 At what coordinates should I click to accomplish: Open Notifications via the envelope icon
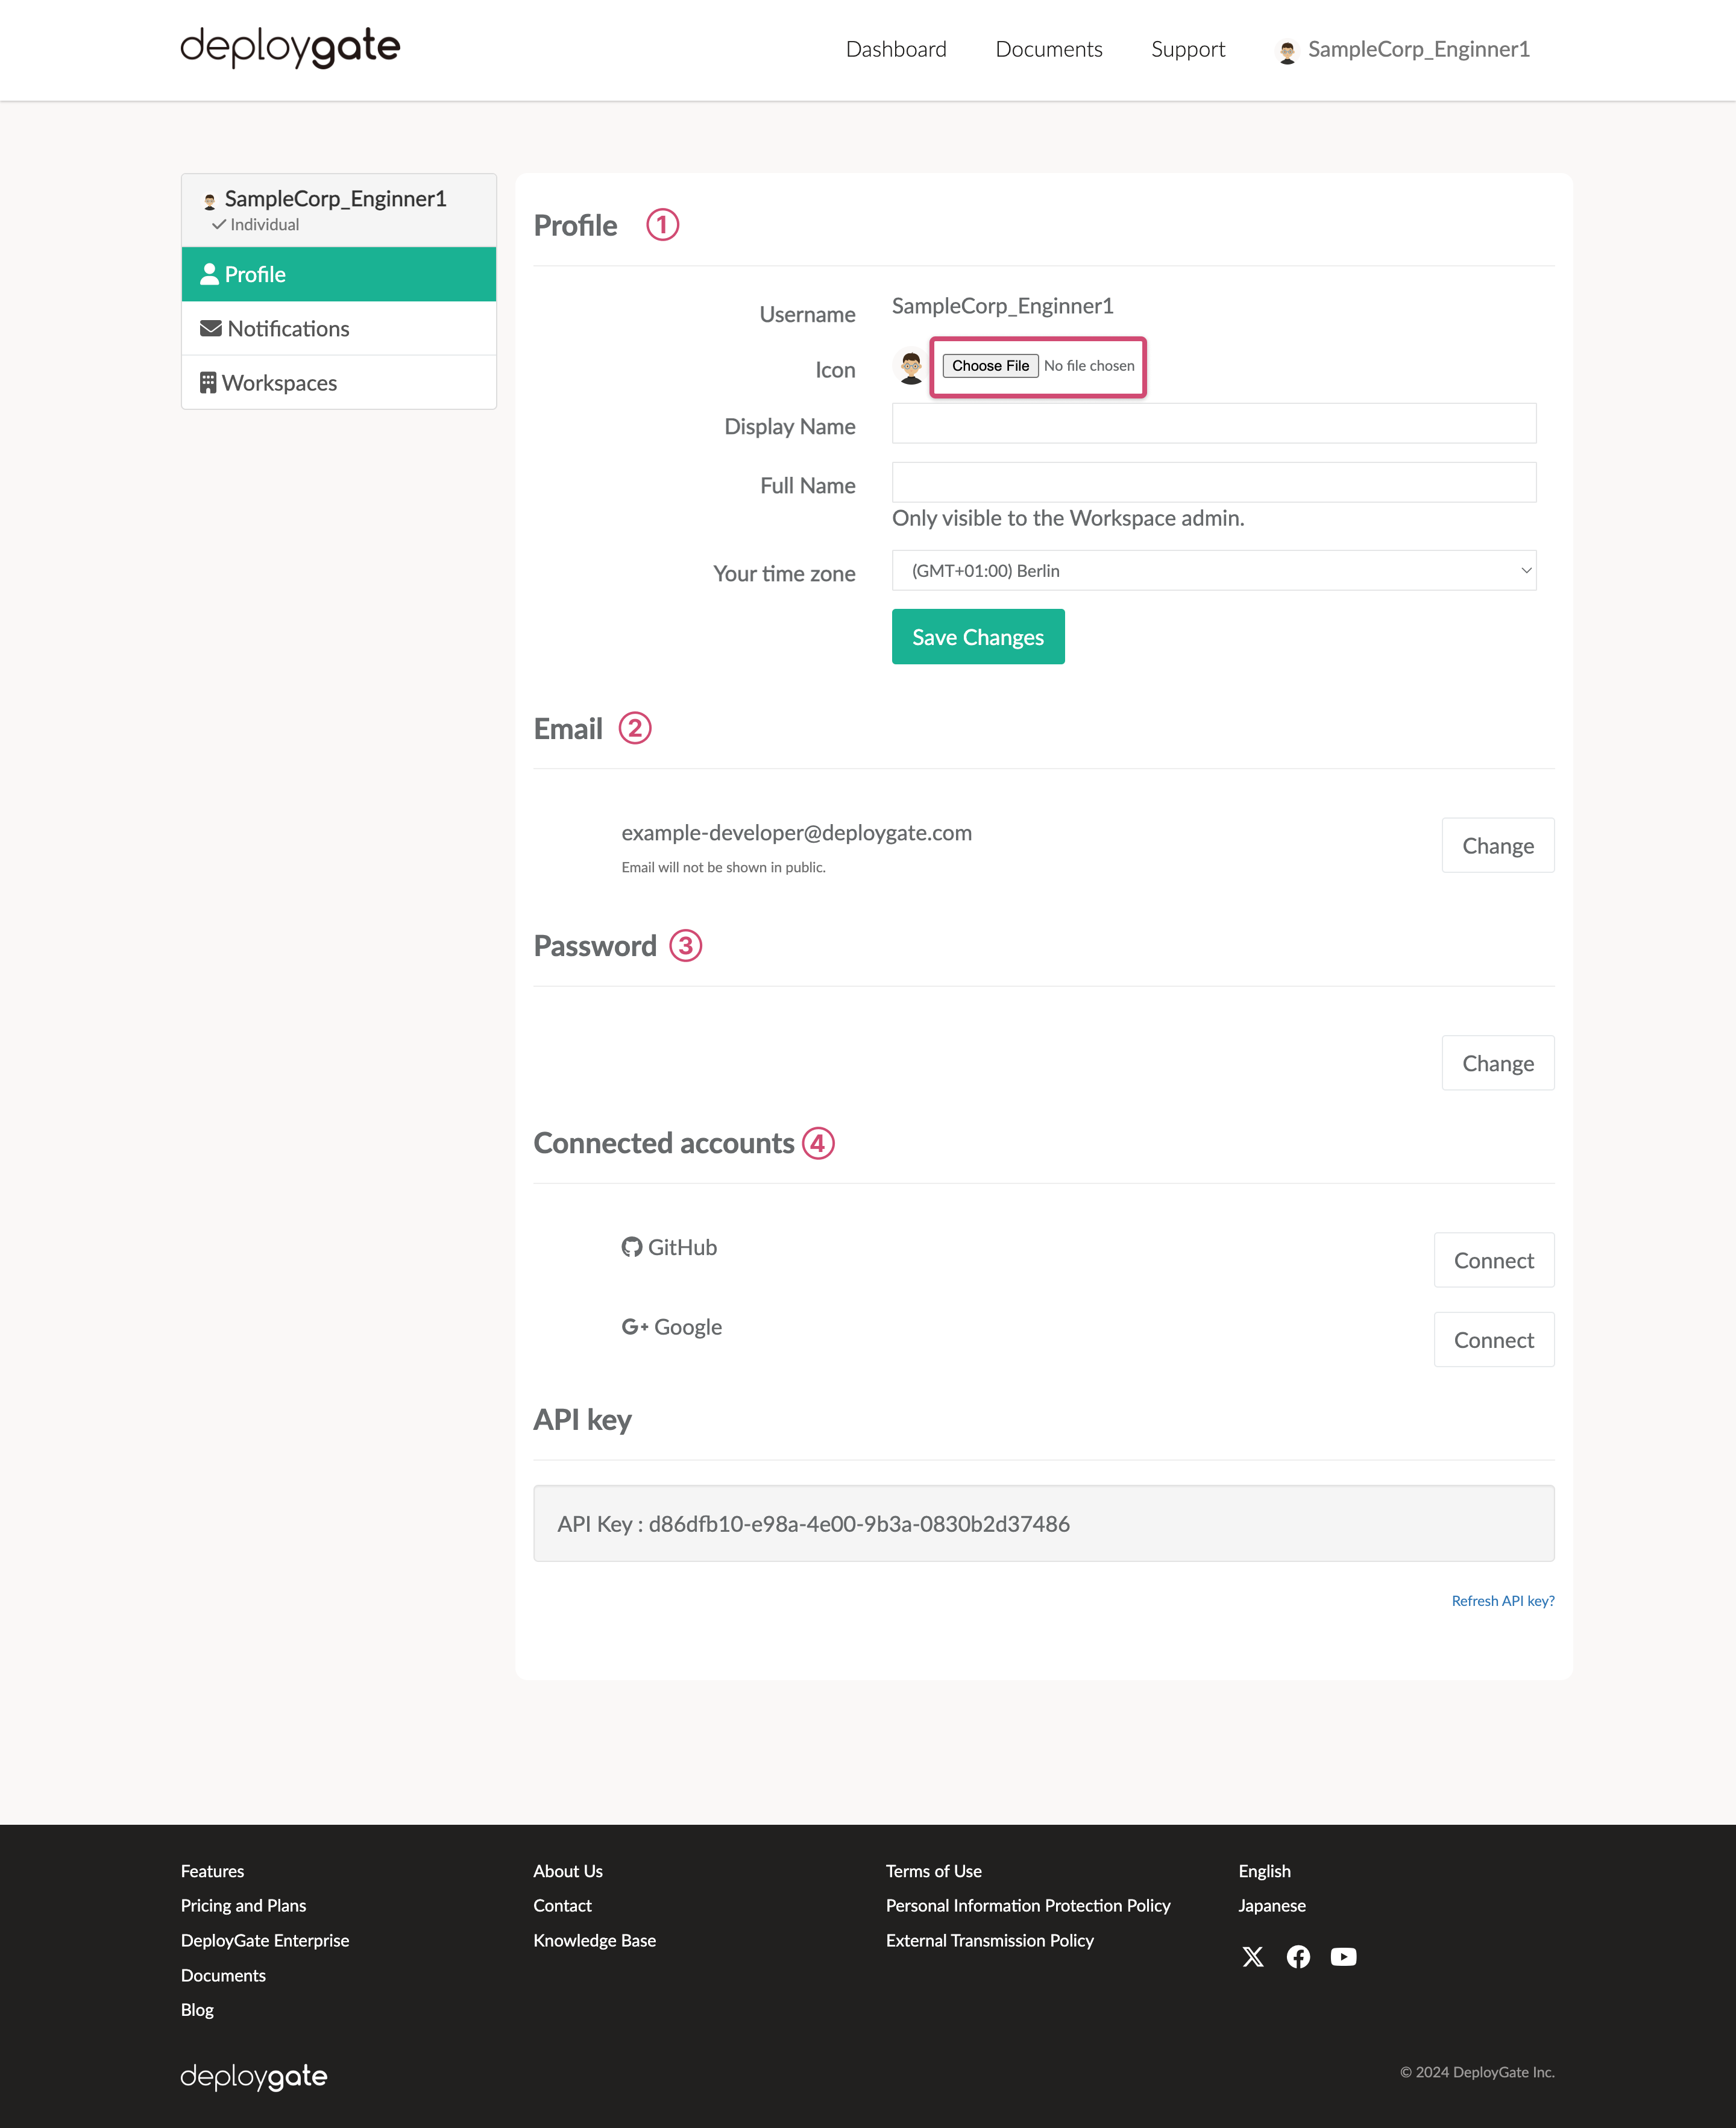click(x=211, y=328)
